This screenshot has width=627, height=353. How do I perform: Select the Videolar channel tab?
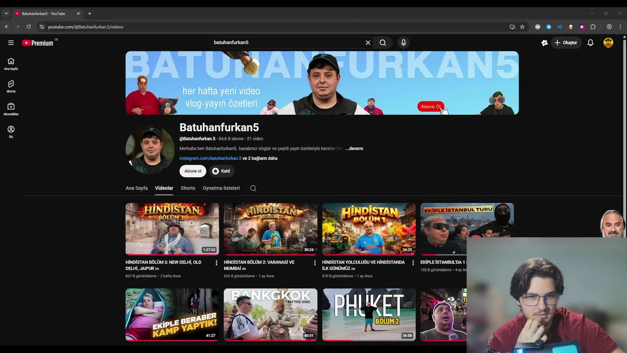[164, 188]
